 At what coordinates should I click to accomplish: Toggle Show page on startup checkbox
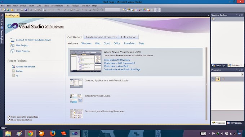(x=9, y=120)
